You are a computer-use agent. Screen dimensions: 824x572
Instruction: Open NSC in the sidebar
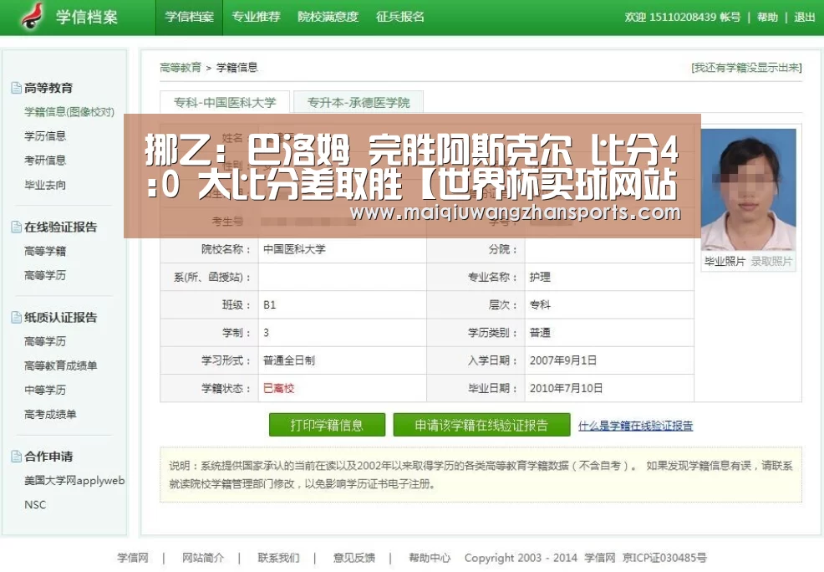coord(35,505)
